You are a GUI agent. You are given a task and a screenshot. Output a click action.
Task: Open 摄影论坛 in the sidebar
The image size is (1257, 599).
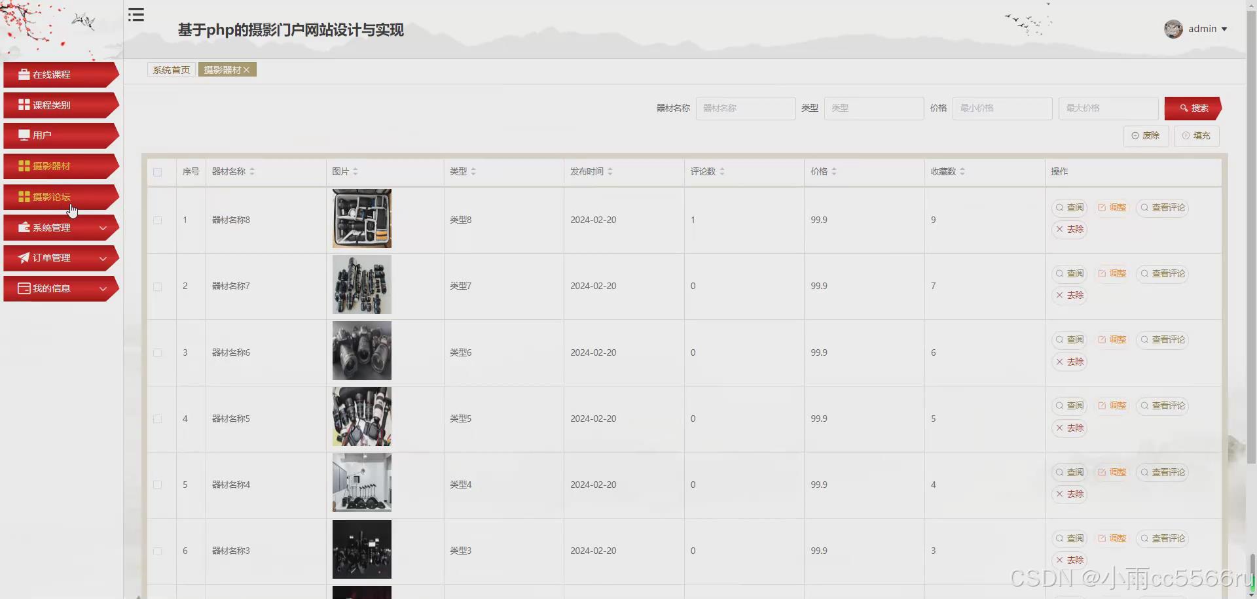click(x=60, y=197)
